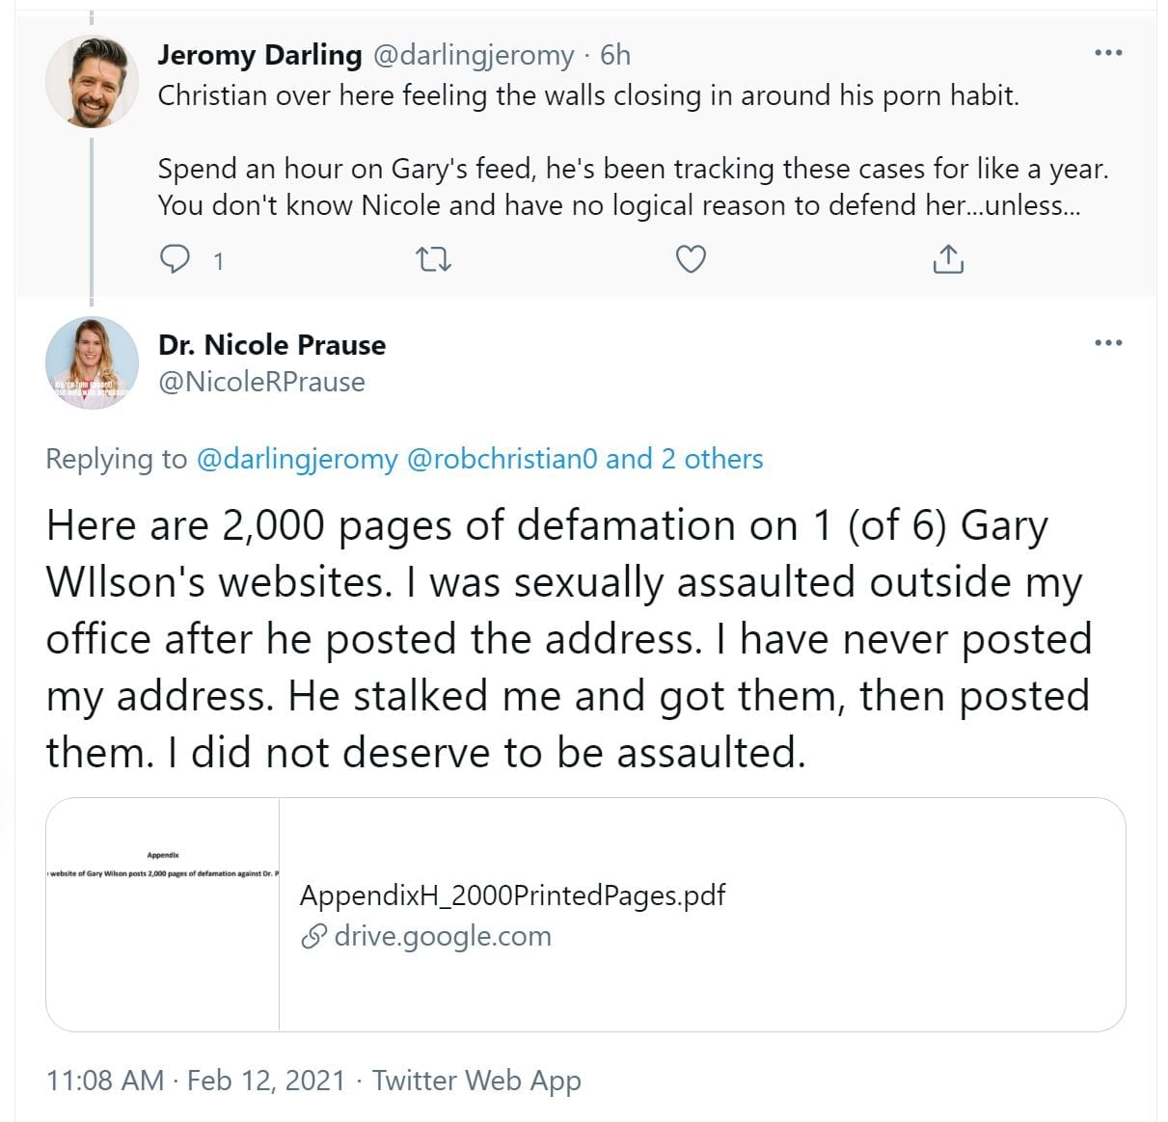Like Jeromy Darling's tweet with heart icon
The width and height of the screenshot is (1168, 1122).
(691, 259)
